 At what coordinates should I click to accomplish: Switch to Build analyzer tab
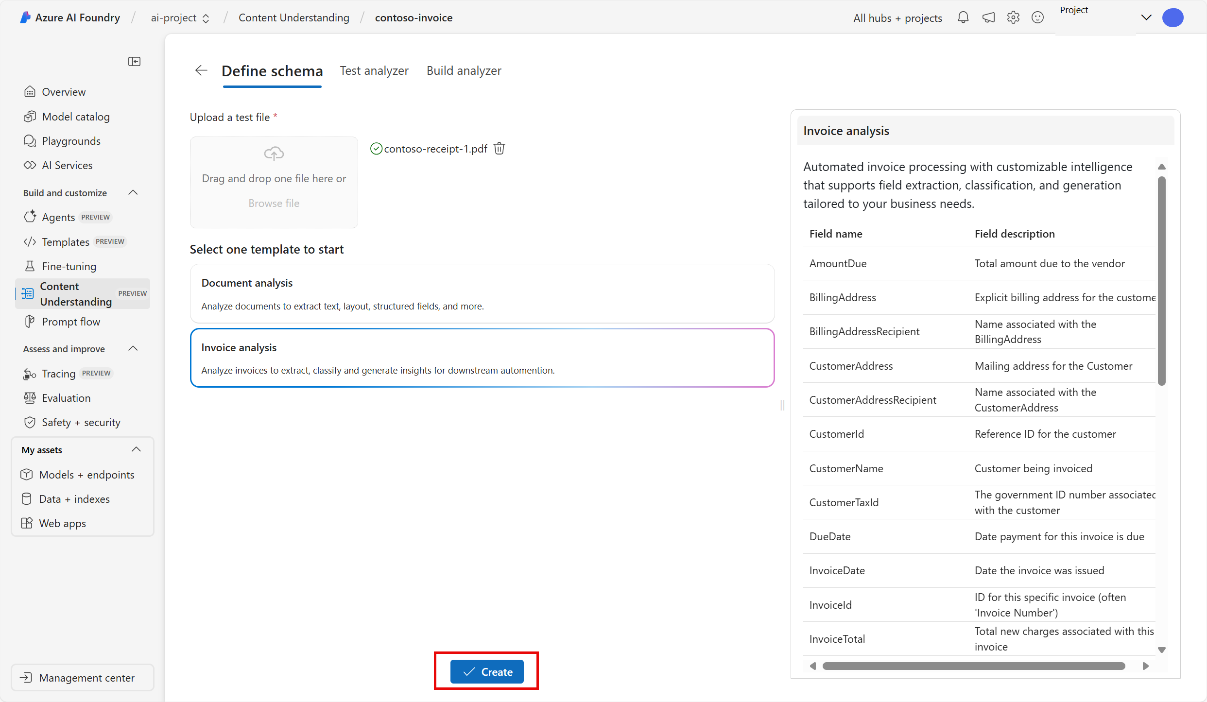click(464, 70)
